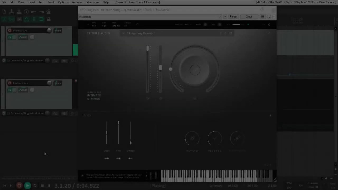Save the Spitfire preset with disk icon
The height and width of the screenshot is (190, 338).
point(231,33)
